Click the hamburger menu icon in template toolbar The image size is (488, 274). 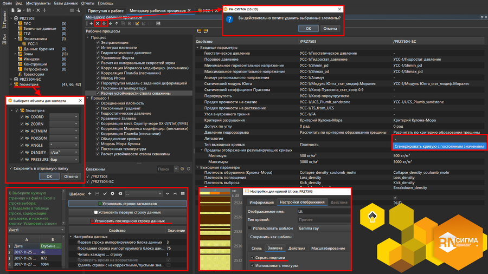tap(183, 193)
